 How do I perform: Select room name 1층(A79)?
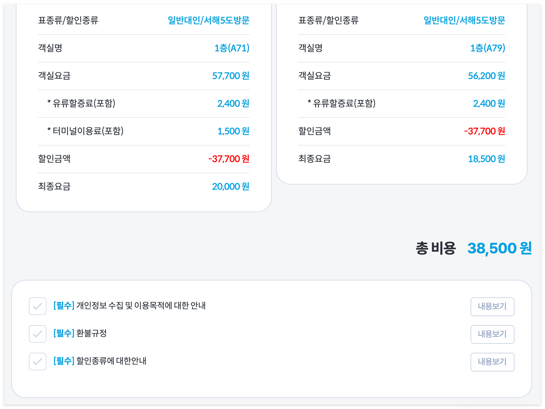[x=488, y=48]
